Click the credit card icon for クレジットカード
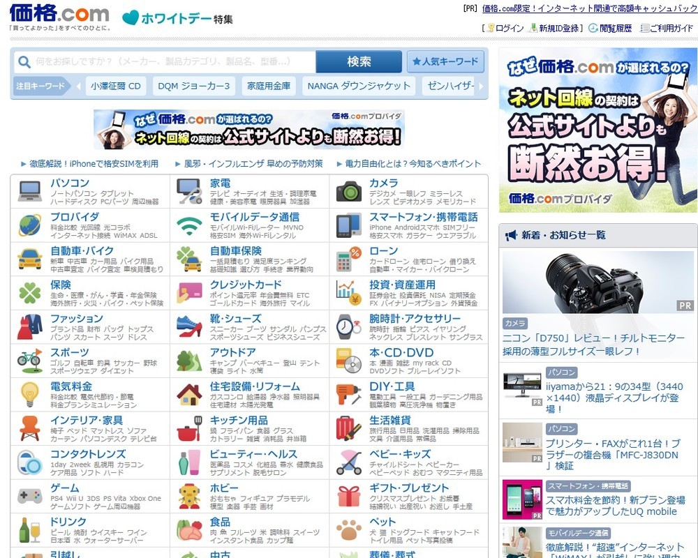The image size is (698, 558). 188,292
